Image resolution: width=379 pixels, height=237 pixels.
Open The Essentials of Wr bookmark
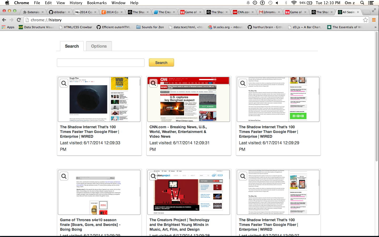tap(345, 27)
